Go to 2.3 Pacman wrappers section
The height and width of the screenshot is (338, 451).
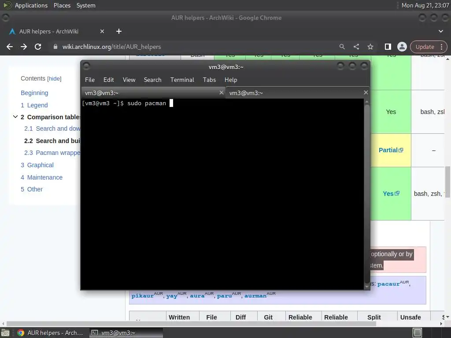(x=52, y=153)
